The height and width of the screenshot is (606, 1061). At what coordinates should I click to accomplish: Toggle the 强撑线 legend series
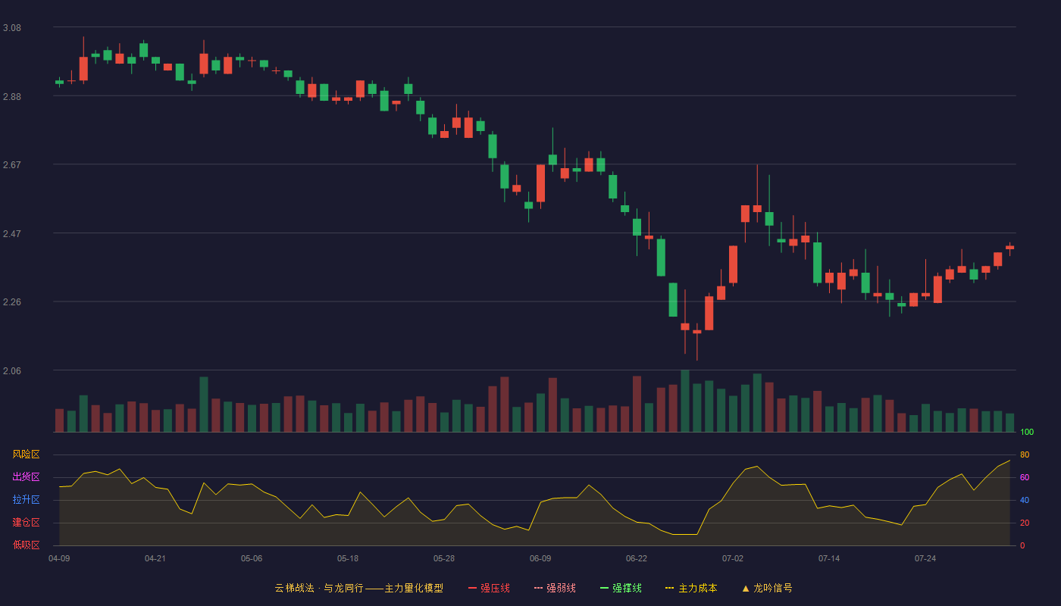click(x=621, y=588)
